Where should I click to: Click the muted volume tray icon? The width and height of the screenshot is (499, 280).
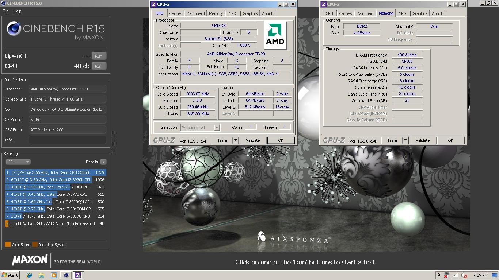[x=464, y=275]
